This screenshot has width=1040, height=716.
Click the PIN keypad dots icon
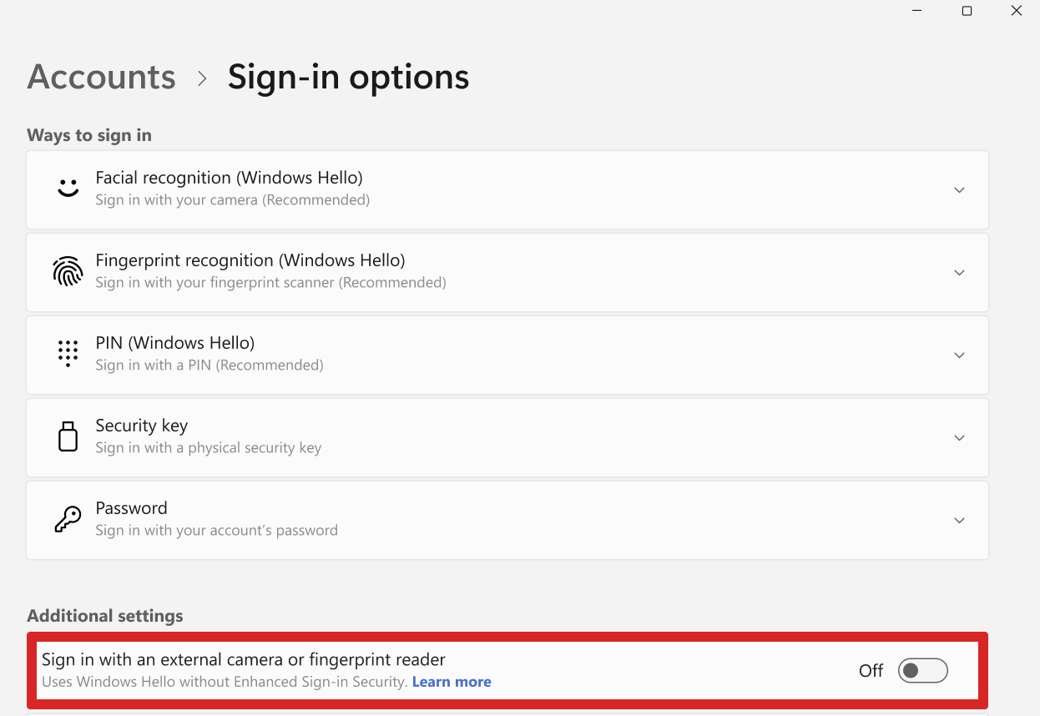(68, 354)
